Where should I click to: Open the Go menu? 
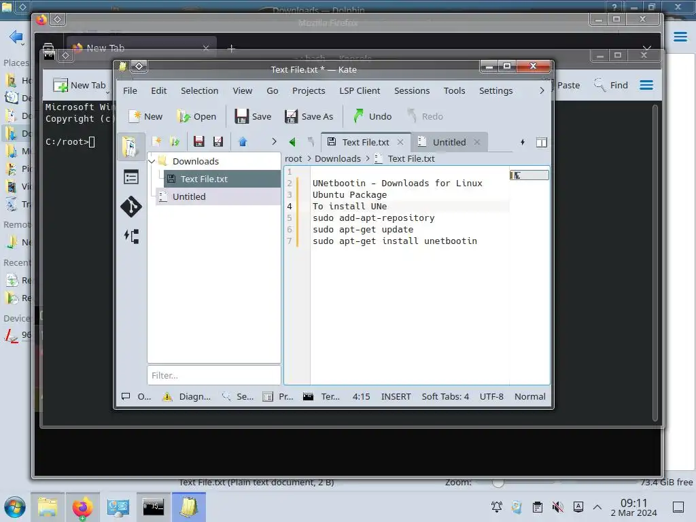[x=272, y=90]
